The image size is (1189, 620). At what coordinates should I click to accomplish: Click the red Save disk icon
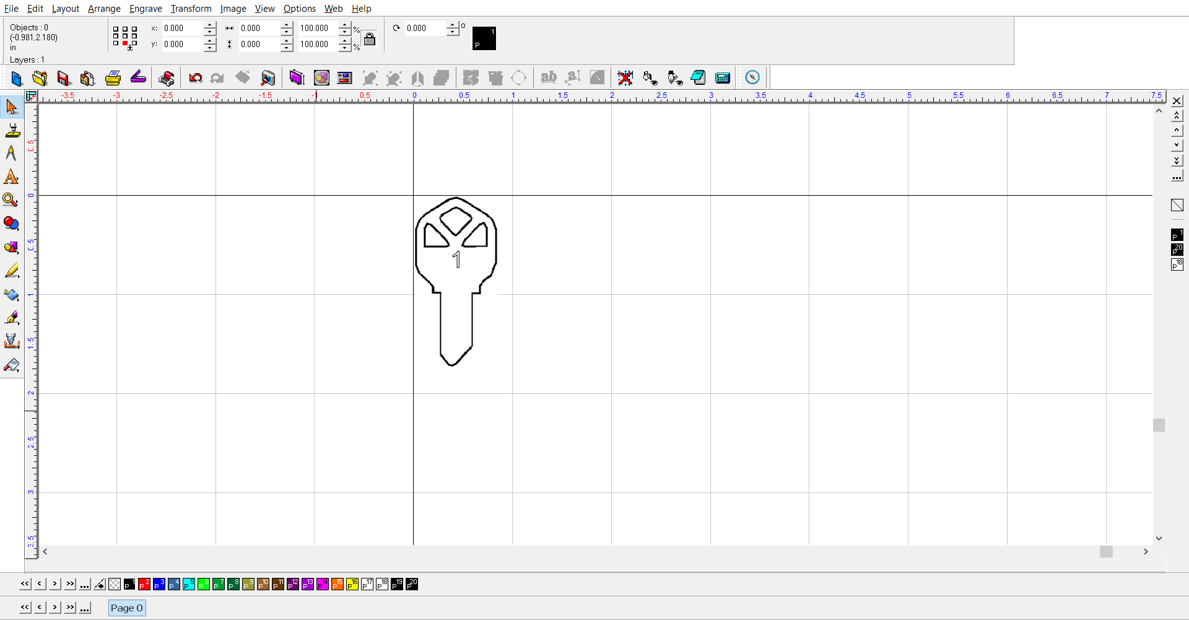64,78
